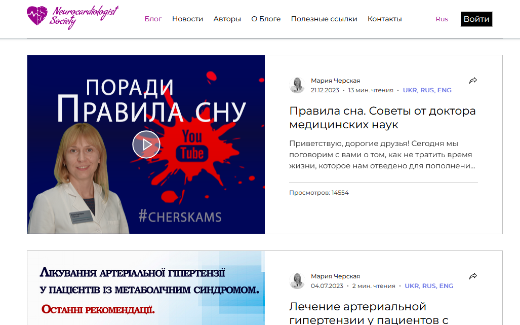Go to Контакты page
The image size is (520, 325).
coord(385,19)
